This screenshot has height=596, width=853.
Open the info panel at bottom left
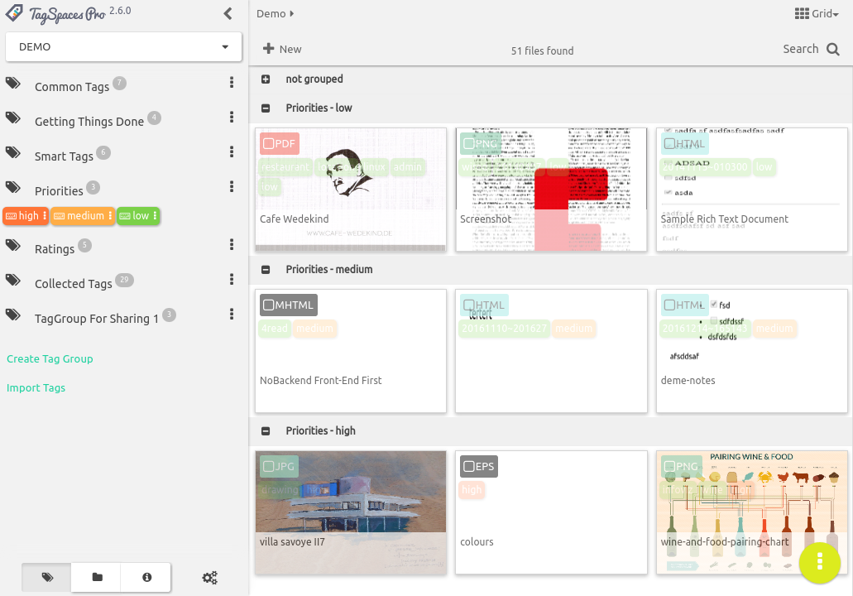pyautogui.click(x=146, y=577)
